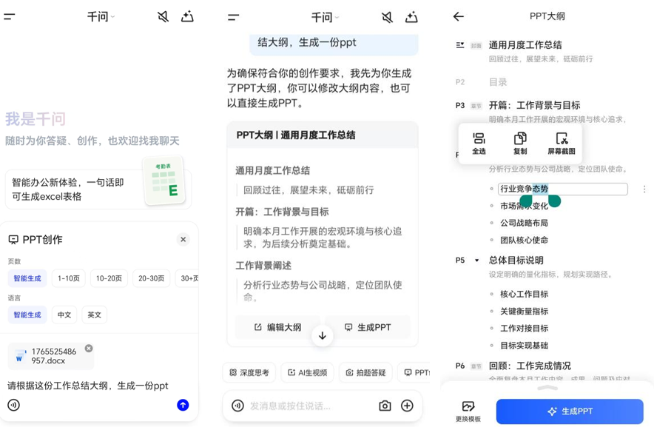Select 30+页 page count option
Image resolution: width=654 pixels, height=427 pixels.
click(x=187, y=278)
